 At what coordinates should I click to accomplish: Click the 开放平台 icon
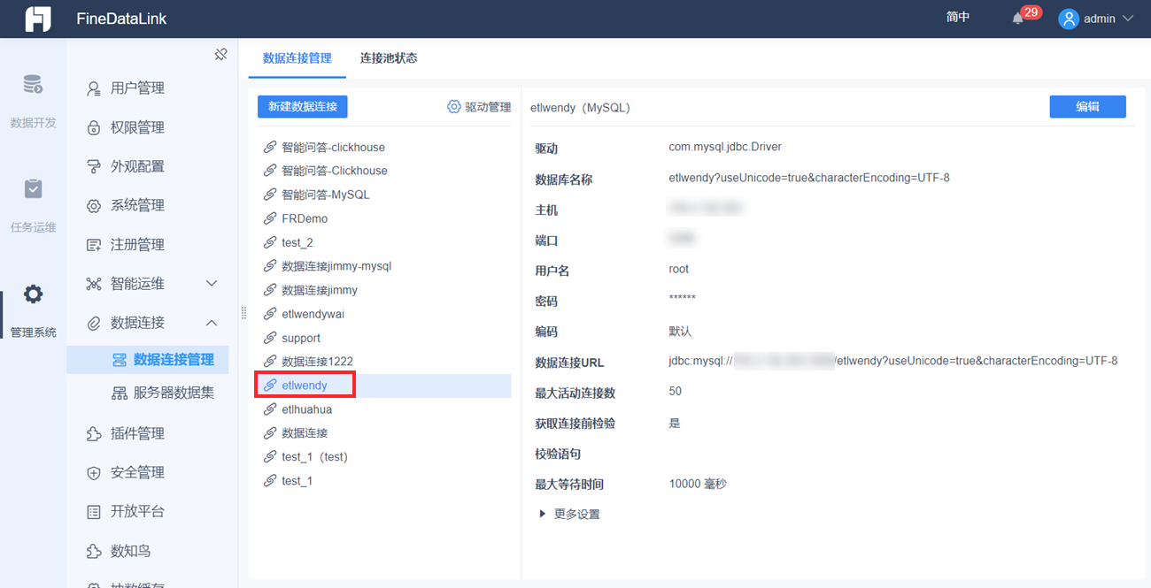pos(93,511)
